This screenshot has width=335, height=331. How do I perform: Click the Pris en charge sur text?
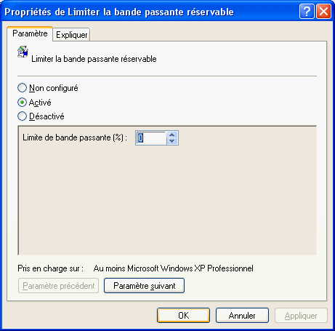click(51, 268)
